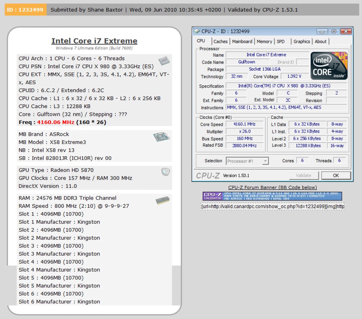Viewport: 362px width, 319px height.
Task: Select the Graphics tab
Action: click(302, 41)
